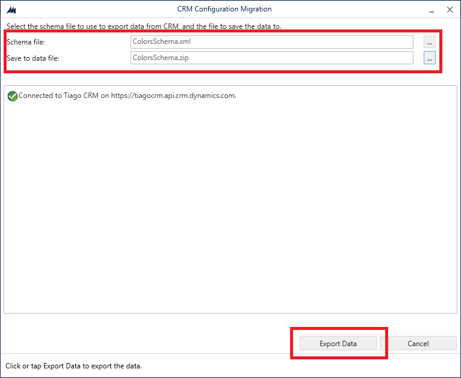Open browse dialog for save data file
The image size is (461, 378).
click(x=429, y=58)
